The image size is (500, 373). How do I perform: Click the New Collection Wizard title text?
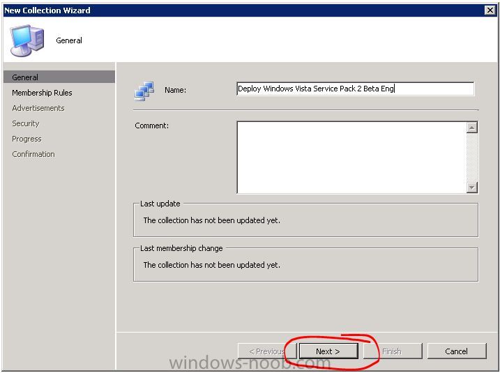pyautogui.click(x=47, y=10)
